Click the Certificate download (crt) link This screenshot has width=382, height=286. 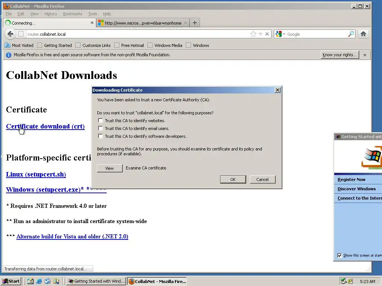(x=45, y=126)
